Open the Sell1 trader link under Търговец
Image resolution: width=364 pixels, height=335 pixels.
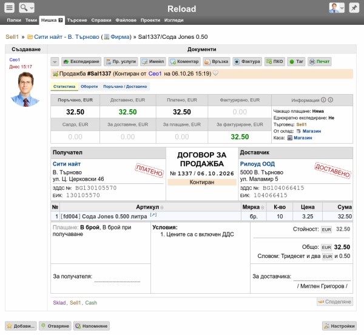pos(302,124)
